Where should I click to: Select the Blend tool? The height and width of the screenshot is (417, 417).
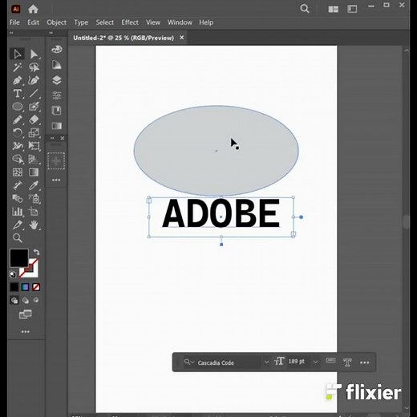(x=18, y=198)
